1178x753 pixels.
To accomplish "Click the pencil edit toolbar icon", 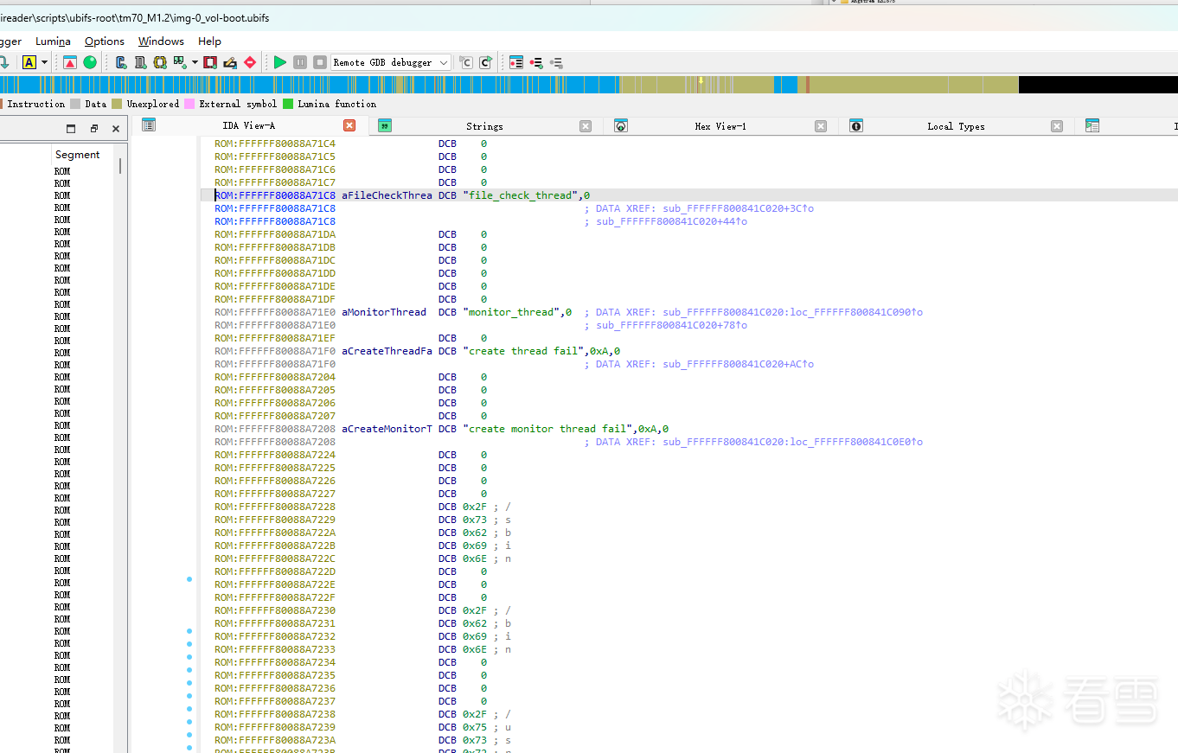I will point(230,62).
